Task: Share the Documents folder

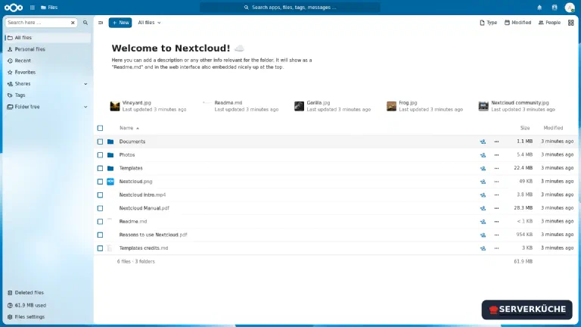Action: (x=483, y=142)
